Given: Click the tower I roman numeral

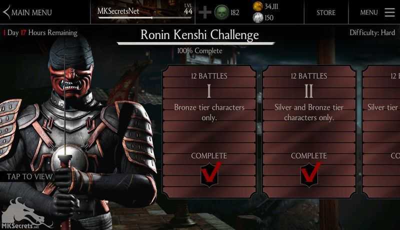Looking at the screenshot, I should 209,91.
